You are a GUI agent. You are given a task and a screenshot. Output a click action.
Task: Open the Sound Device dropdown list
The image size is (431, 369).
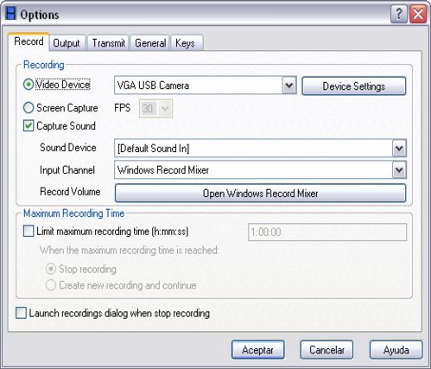(x=399, y=149)
